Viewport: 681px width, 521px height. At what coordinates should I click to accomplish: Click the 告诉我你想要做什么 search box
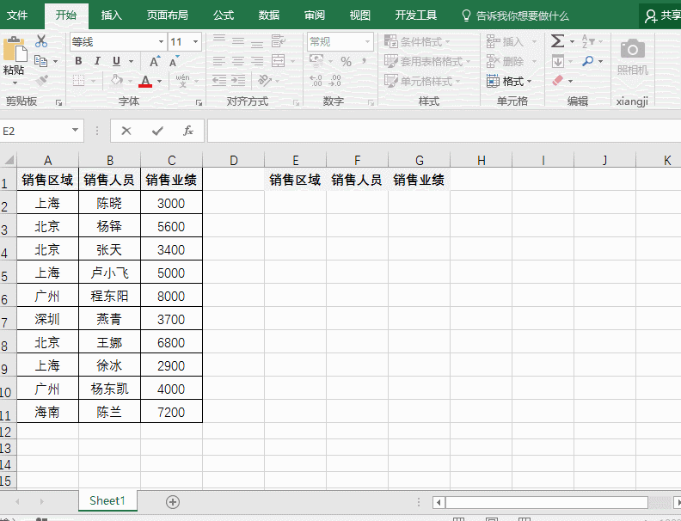click(x=515, y=16)
